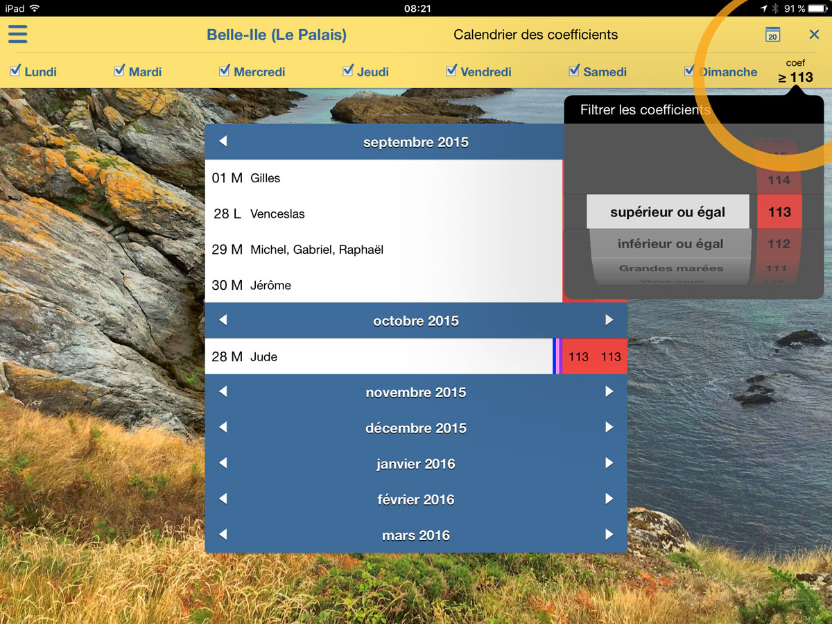Select coefficient value 113 in picker wheel
This screenshot has width=832, height=624.
pyautogui.click(x=779, y=212)
